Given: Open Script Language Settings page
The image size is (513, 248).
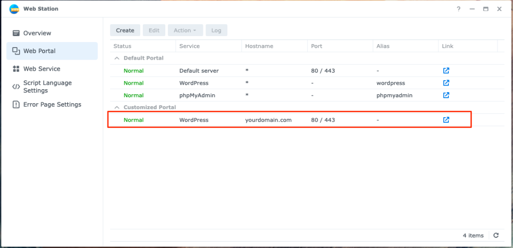Looking at the screenshot, I should pyautogui.click(x=47, y=87).
